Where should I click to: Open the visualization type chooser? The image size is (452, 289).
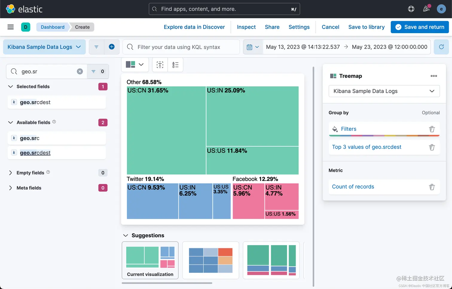[x=135, y=64]
